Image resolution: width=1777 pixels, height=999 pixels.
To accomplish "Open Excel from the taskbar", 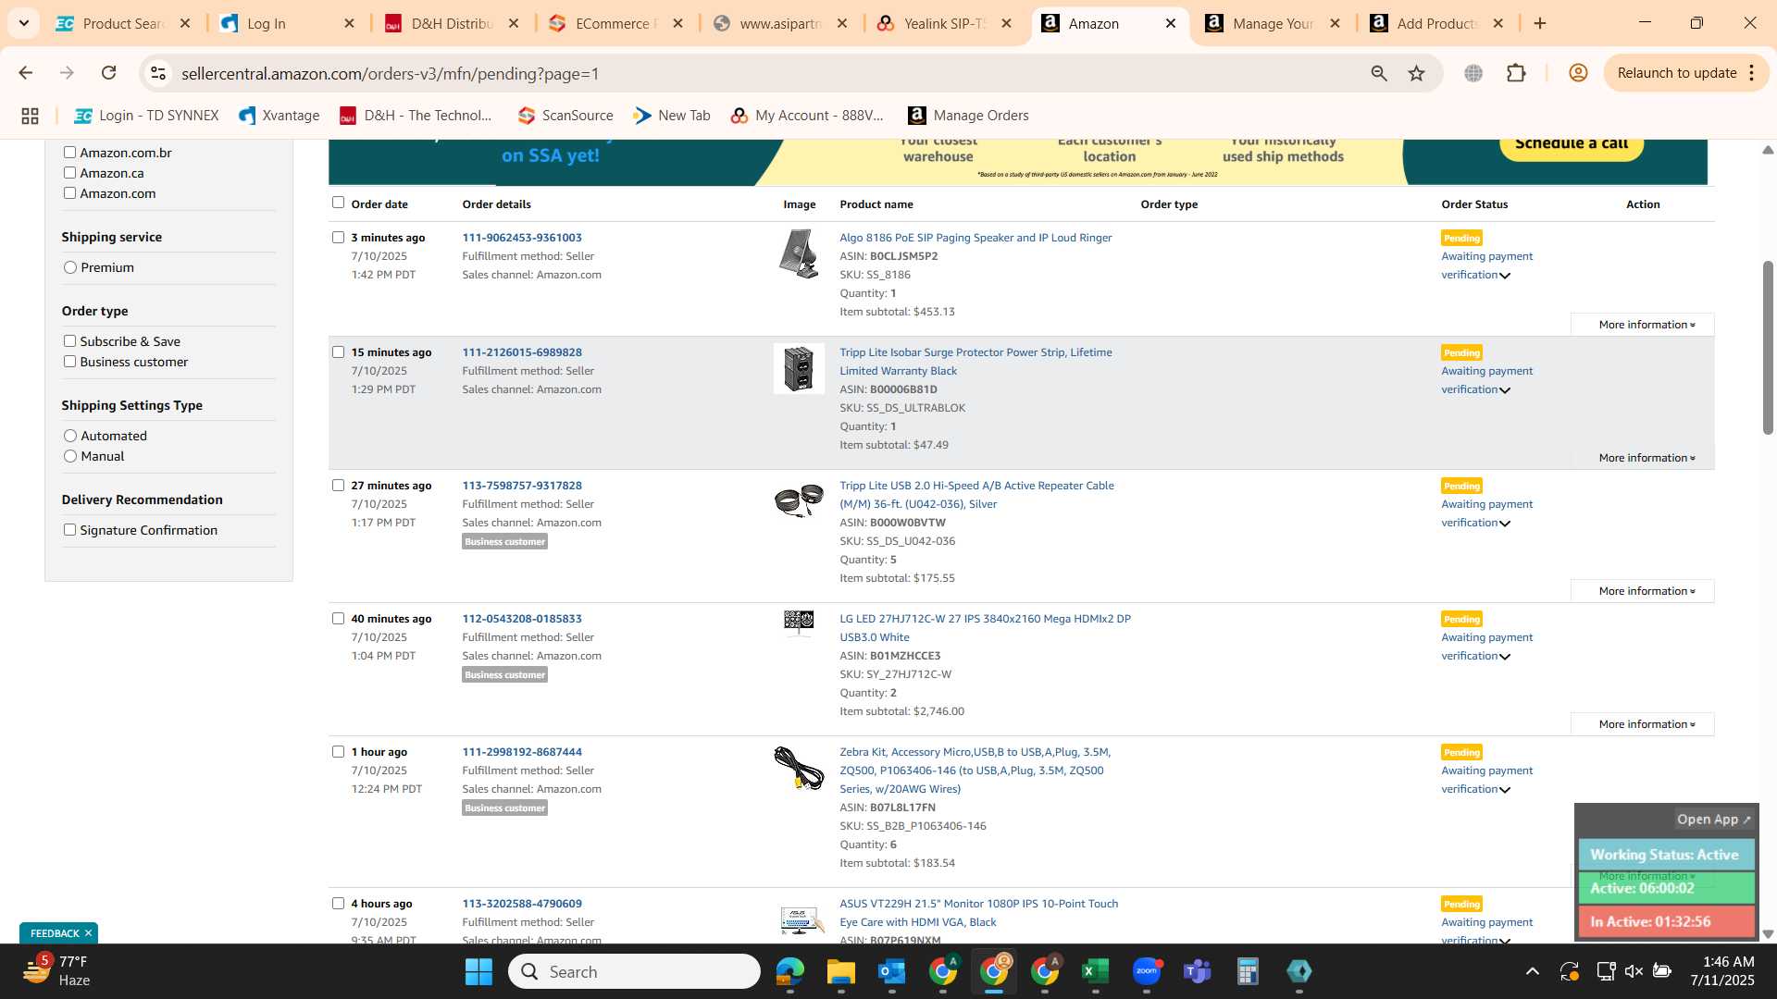I will [x=1095, y=971].
